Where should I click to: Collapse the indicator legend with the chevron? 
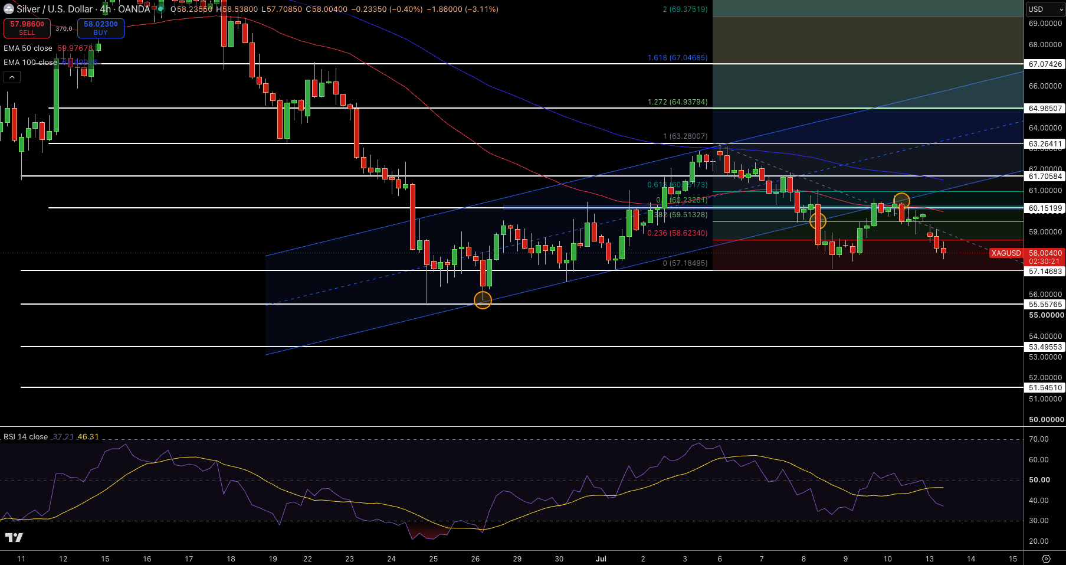(12, 77)
